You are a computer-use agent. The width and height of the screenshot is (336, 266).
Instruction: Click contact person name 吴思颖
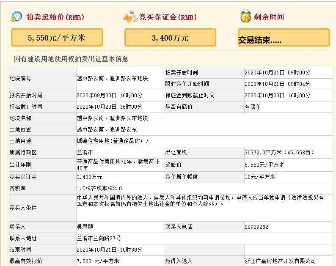coord(85,227)
